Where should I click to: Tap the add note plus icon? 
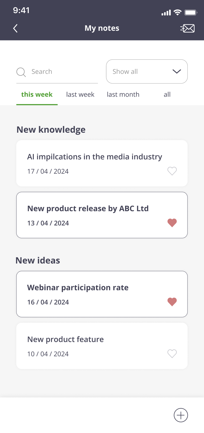pos(181,415)
